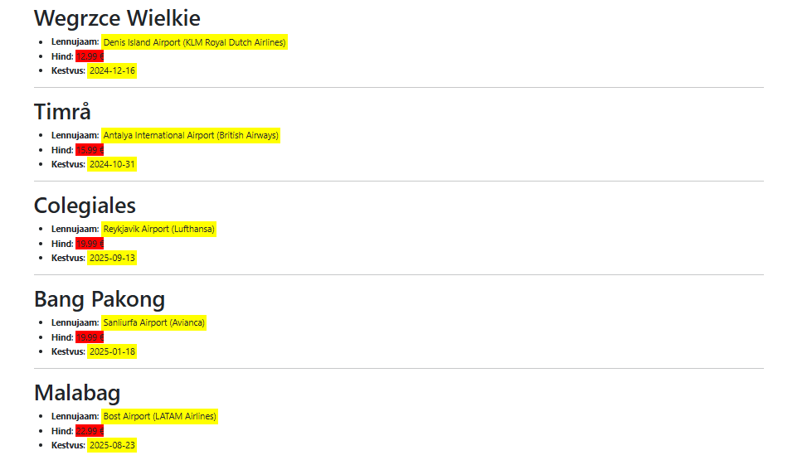Click the date 2025-09-13

click(x=112, y=259)
